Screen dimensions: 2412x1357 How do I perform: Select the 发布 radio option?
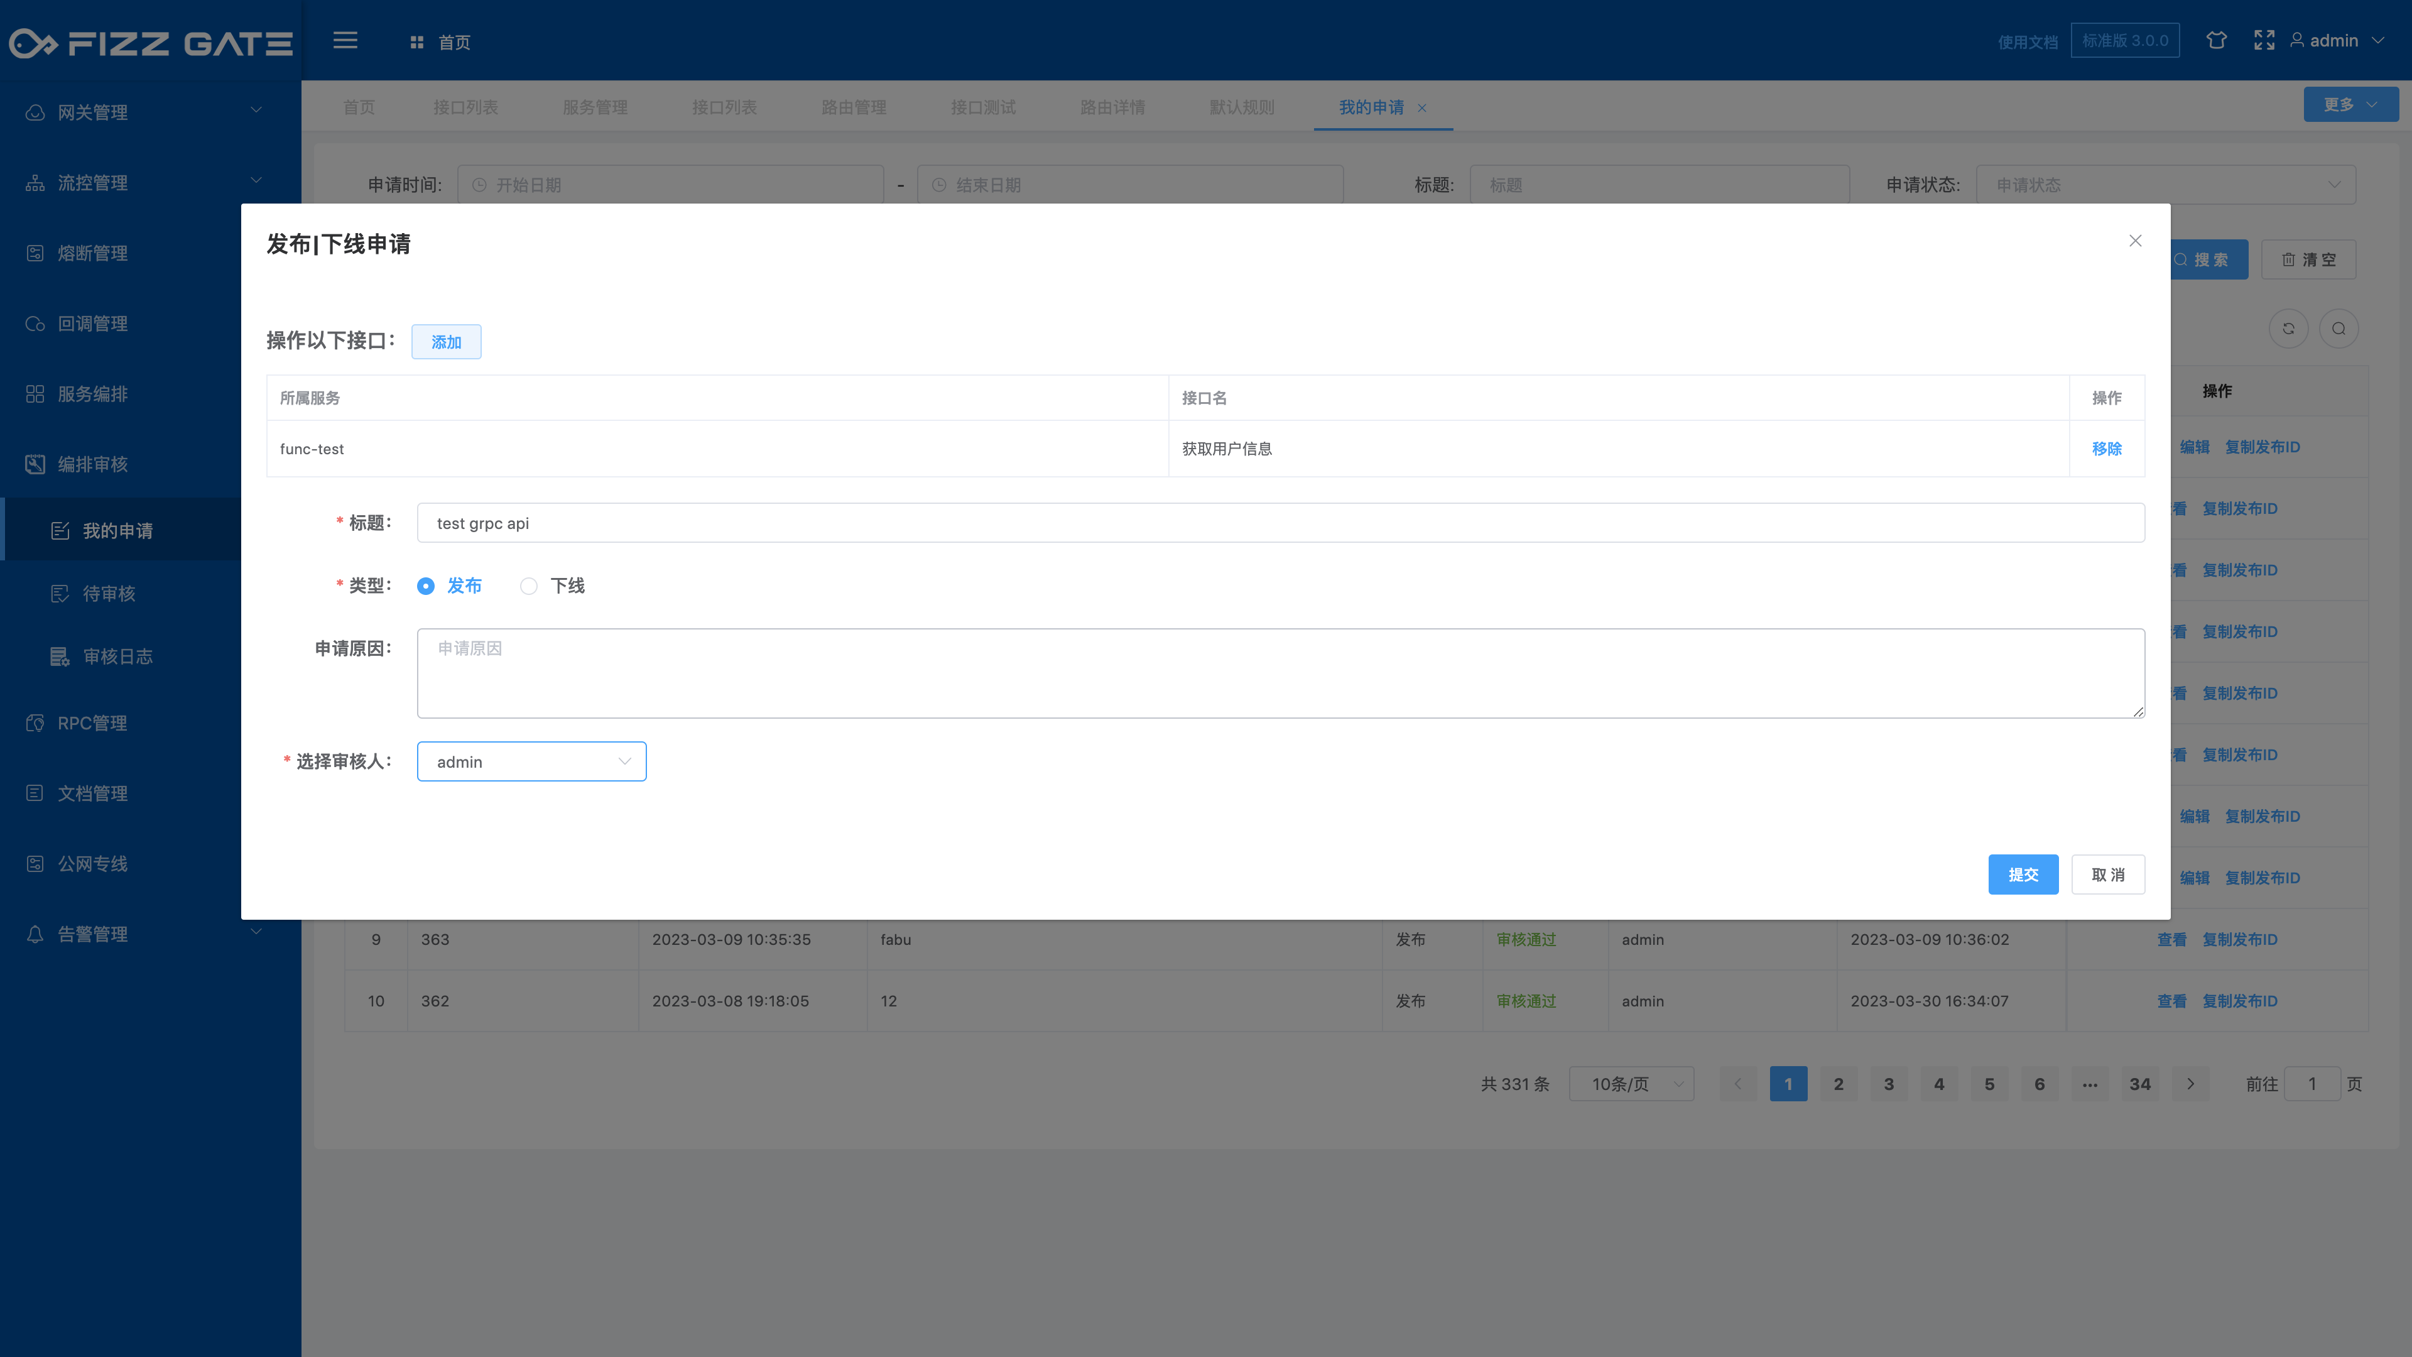pyautogui.click(x=426, y=586)
